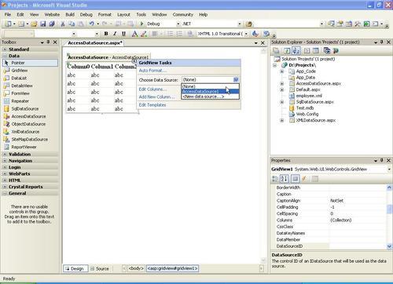The height and width of the screenshot is (284, 393).
Task: Select SiteMapDataSource control in Toolbox
Action: pyautogui.click(x=30, y=140)
